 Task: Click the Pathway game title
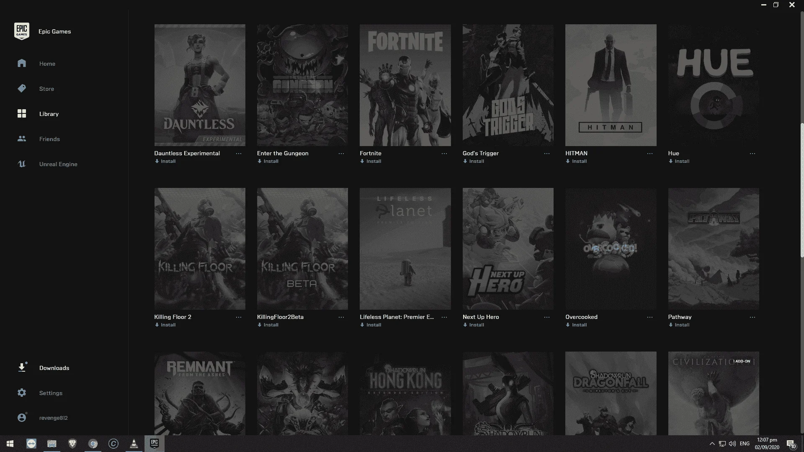tap(680, 317)
